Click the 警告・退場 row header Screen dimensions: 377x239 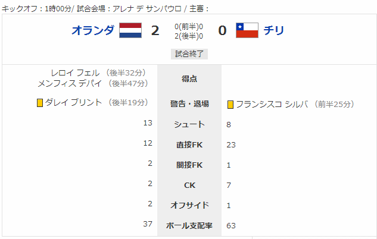(189, 104)
